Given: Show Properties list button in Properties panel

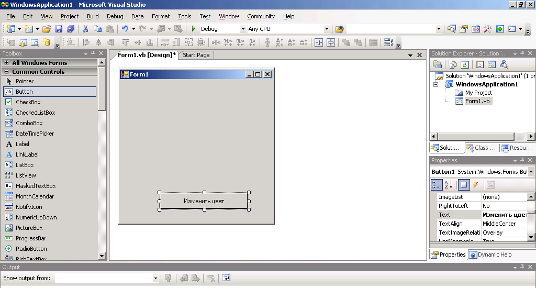Looking at the screenshot, I should coord(464,185).
